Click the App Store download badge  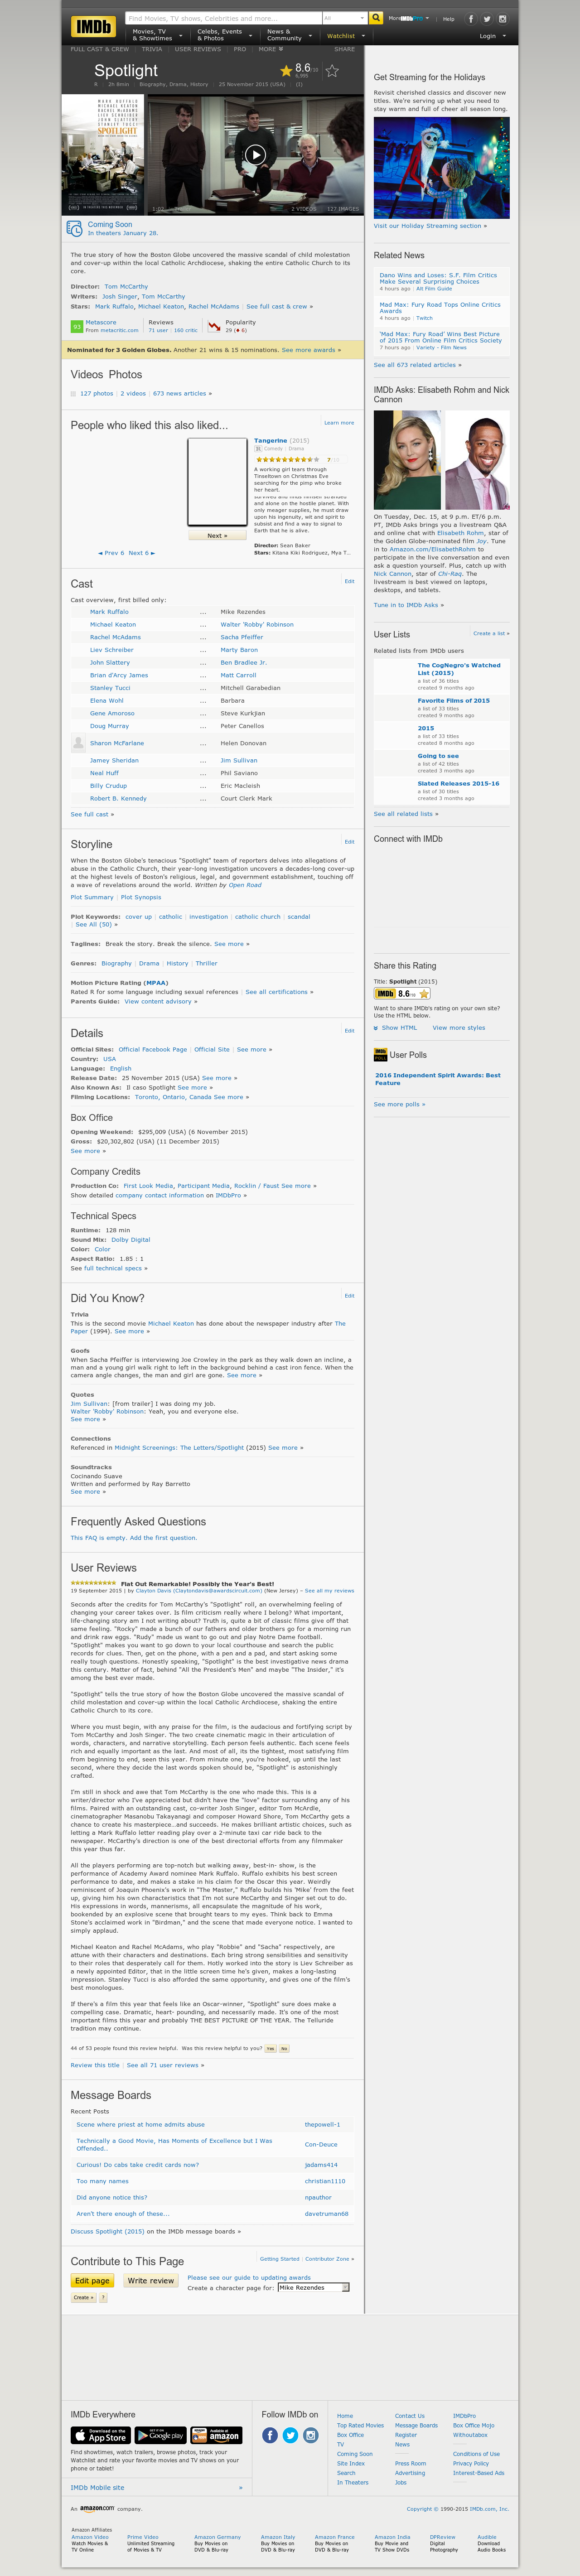[100, 2435]
